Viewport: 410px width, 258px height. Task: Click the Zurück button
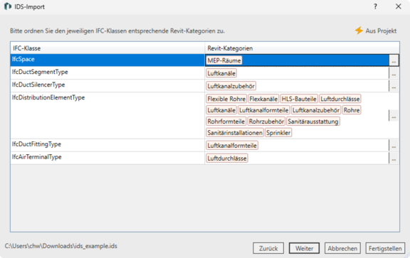[268, 248]
